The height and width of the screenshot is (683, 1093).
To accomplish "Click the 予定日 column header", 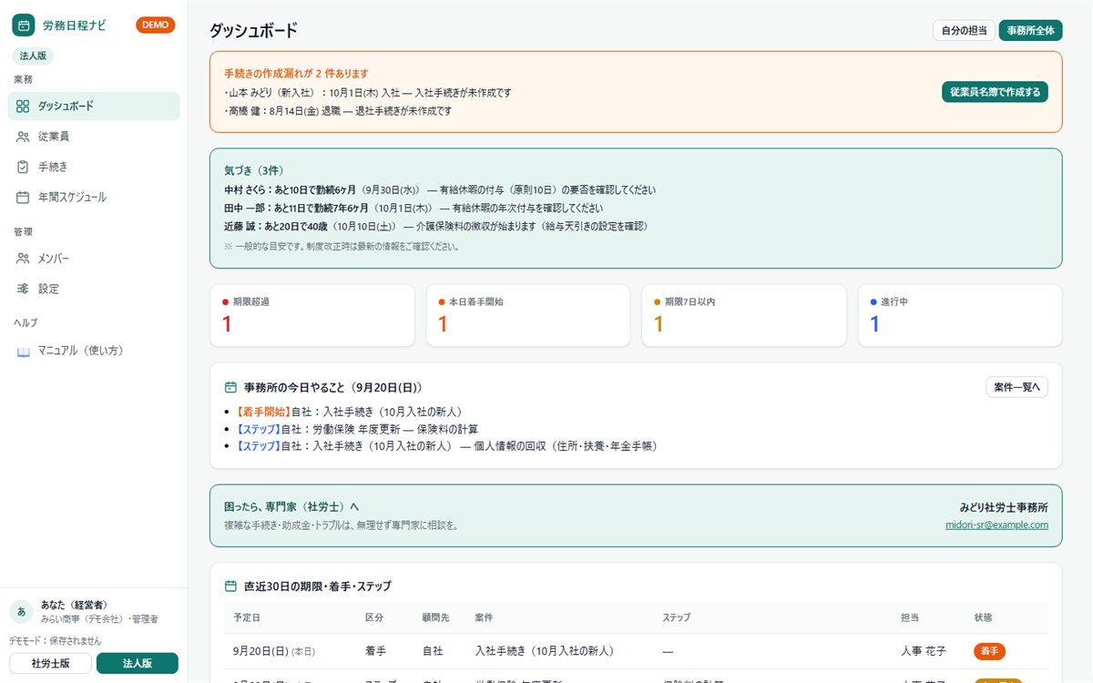I will tap(246, 617).
